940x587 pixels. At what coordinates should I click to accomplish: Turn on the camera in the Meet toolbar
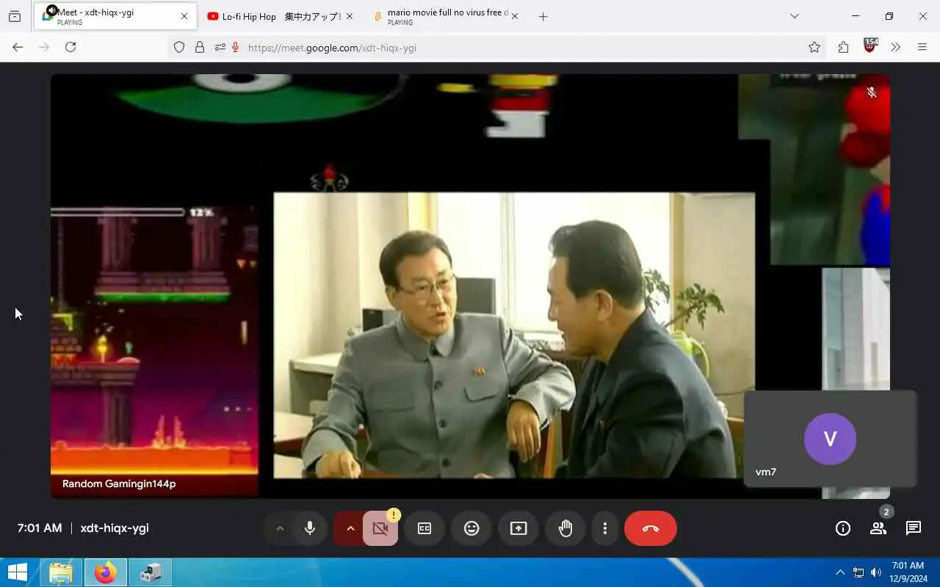(x=380, y=528)
